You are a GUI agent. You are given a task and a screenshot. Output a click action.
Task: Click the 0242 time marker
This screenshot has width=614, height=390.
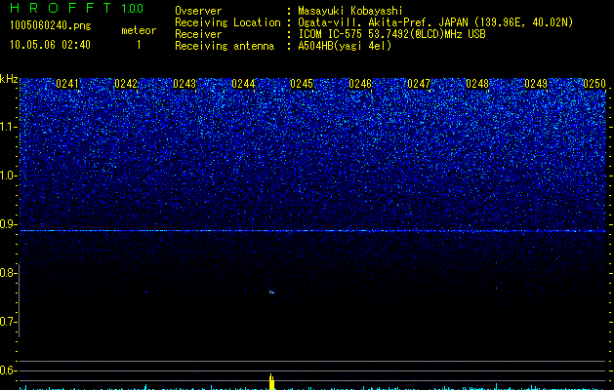click(126, 84)
